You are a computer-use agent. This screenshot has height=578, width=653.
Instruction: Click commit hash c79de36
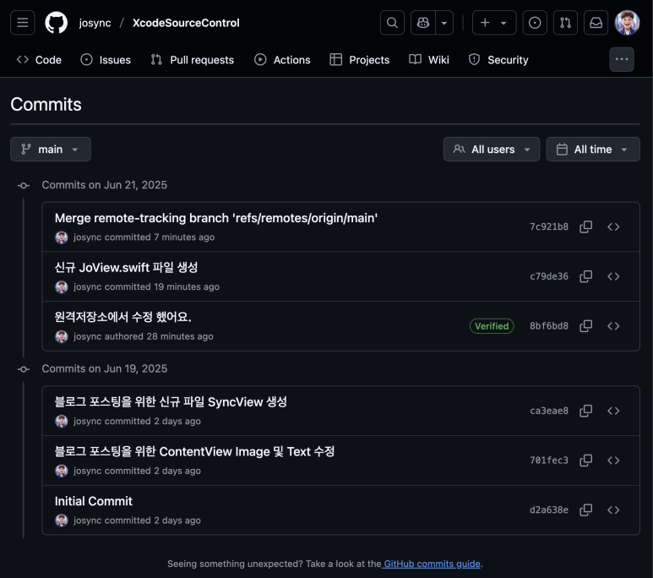pyautogui.click(x=549, y=276)
